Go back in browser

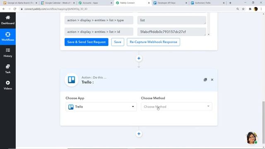pos(4,9)
